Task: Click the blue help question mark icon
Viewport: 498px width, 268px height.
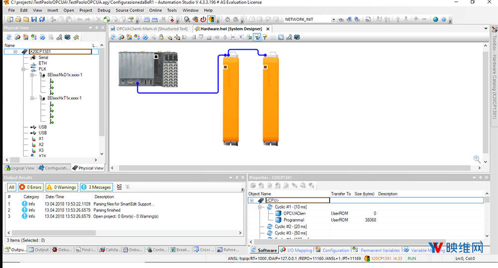Action: (443, 19)
